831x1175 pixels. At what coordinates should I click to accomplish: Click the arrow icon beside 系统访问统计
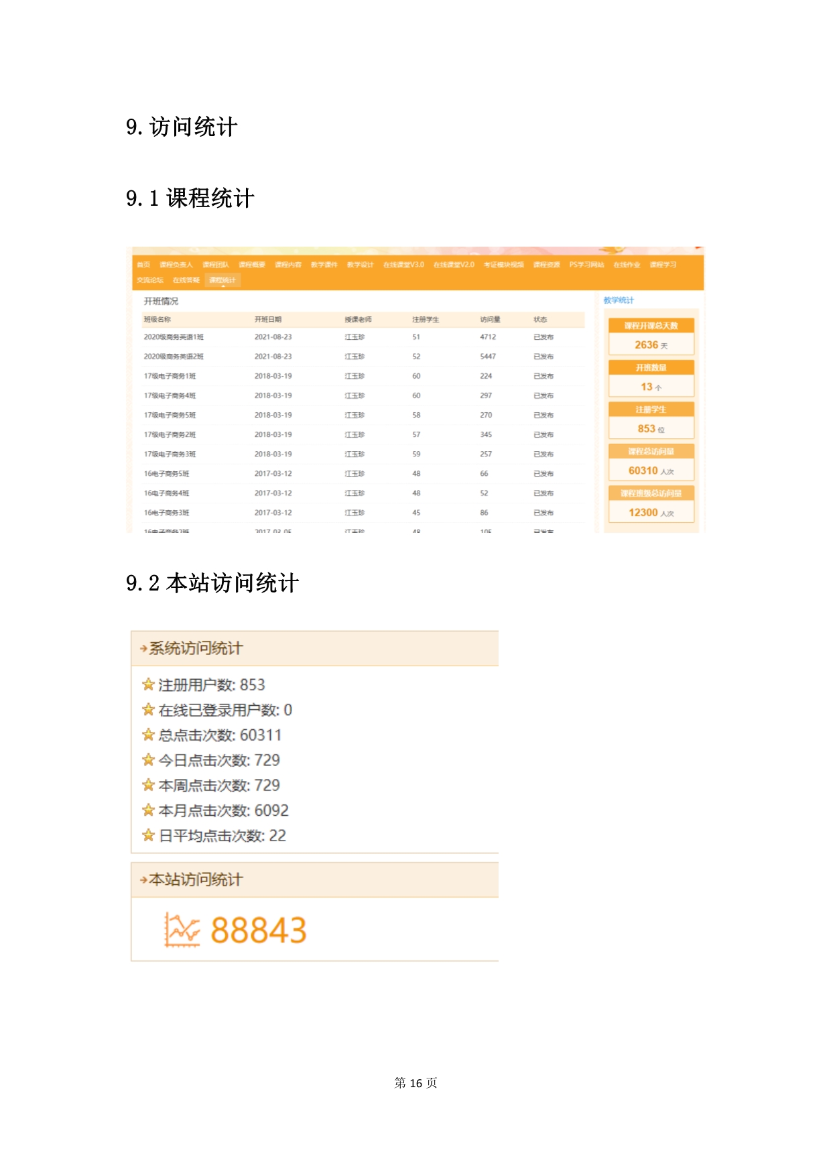(x=143, y=649)
